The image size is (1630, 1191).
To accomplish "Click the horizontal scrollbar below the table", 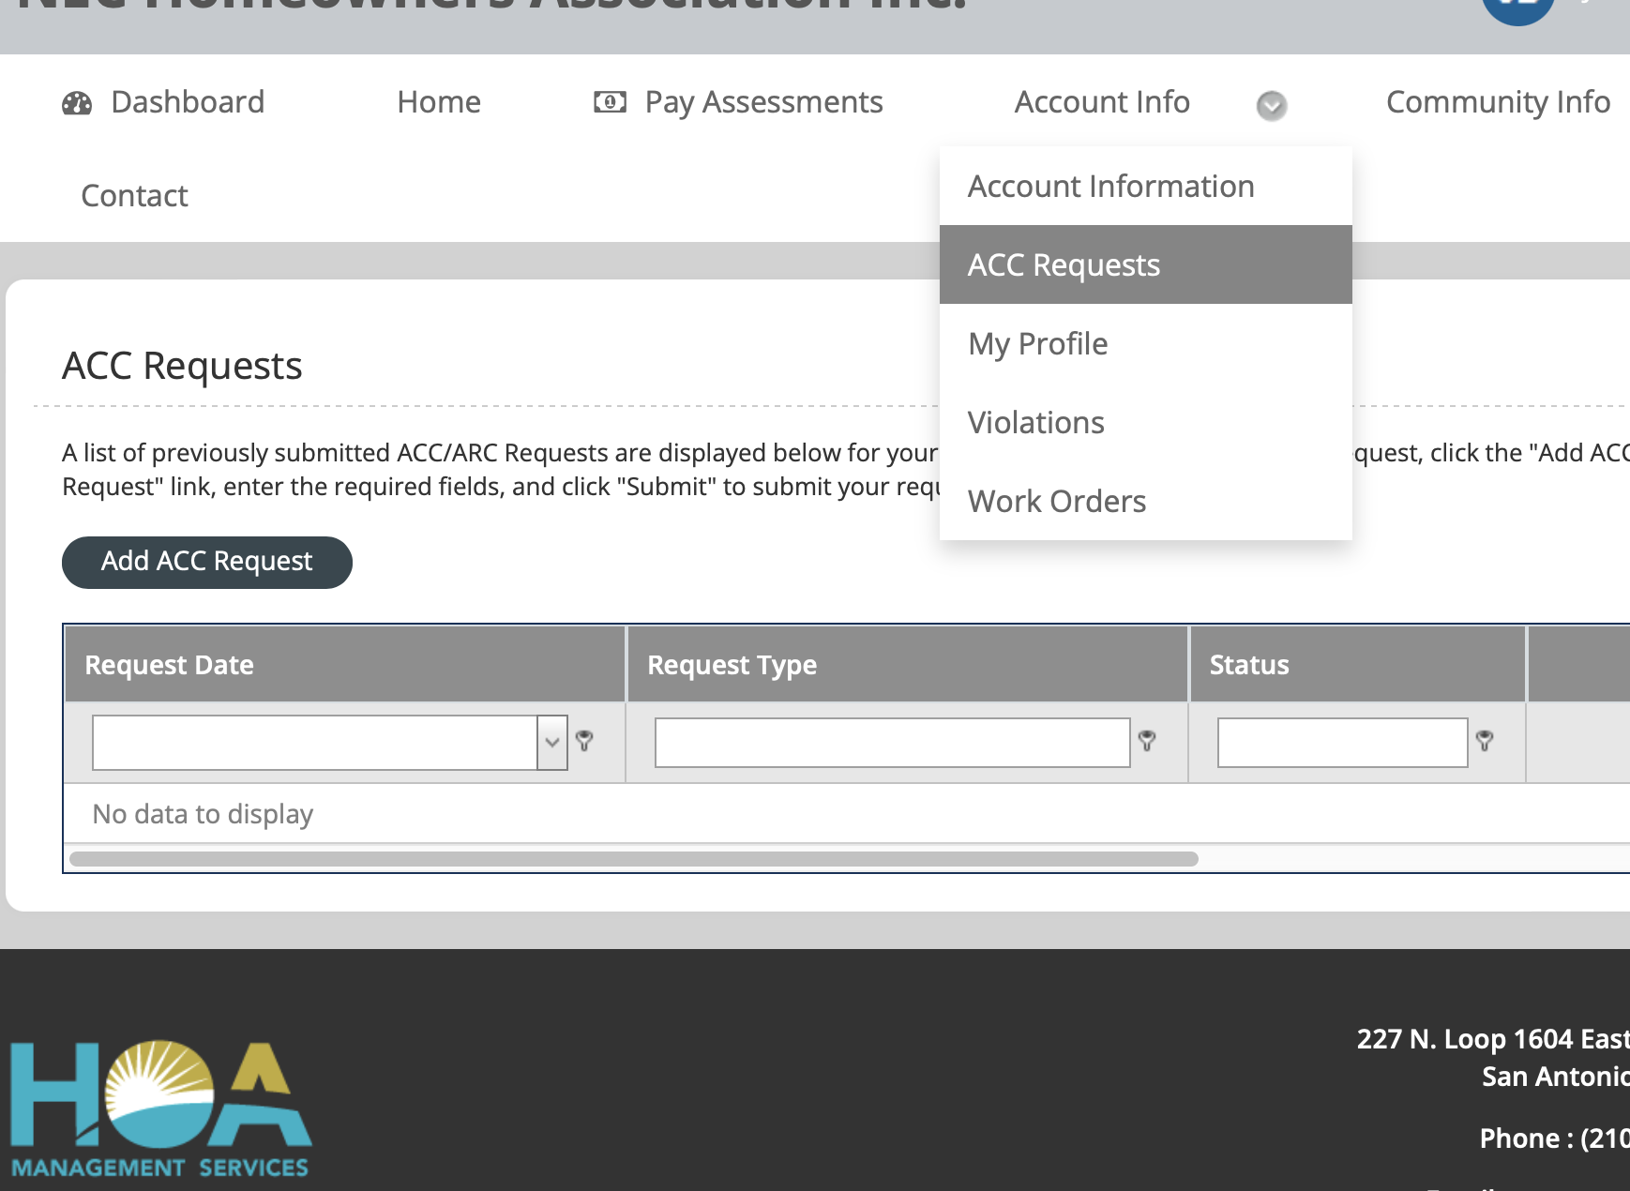I will click(633, 858).
